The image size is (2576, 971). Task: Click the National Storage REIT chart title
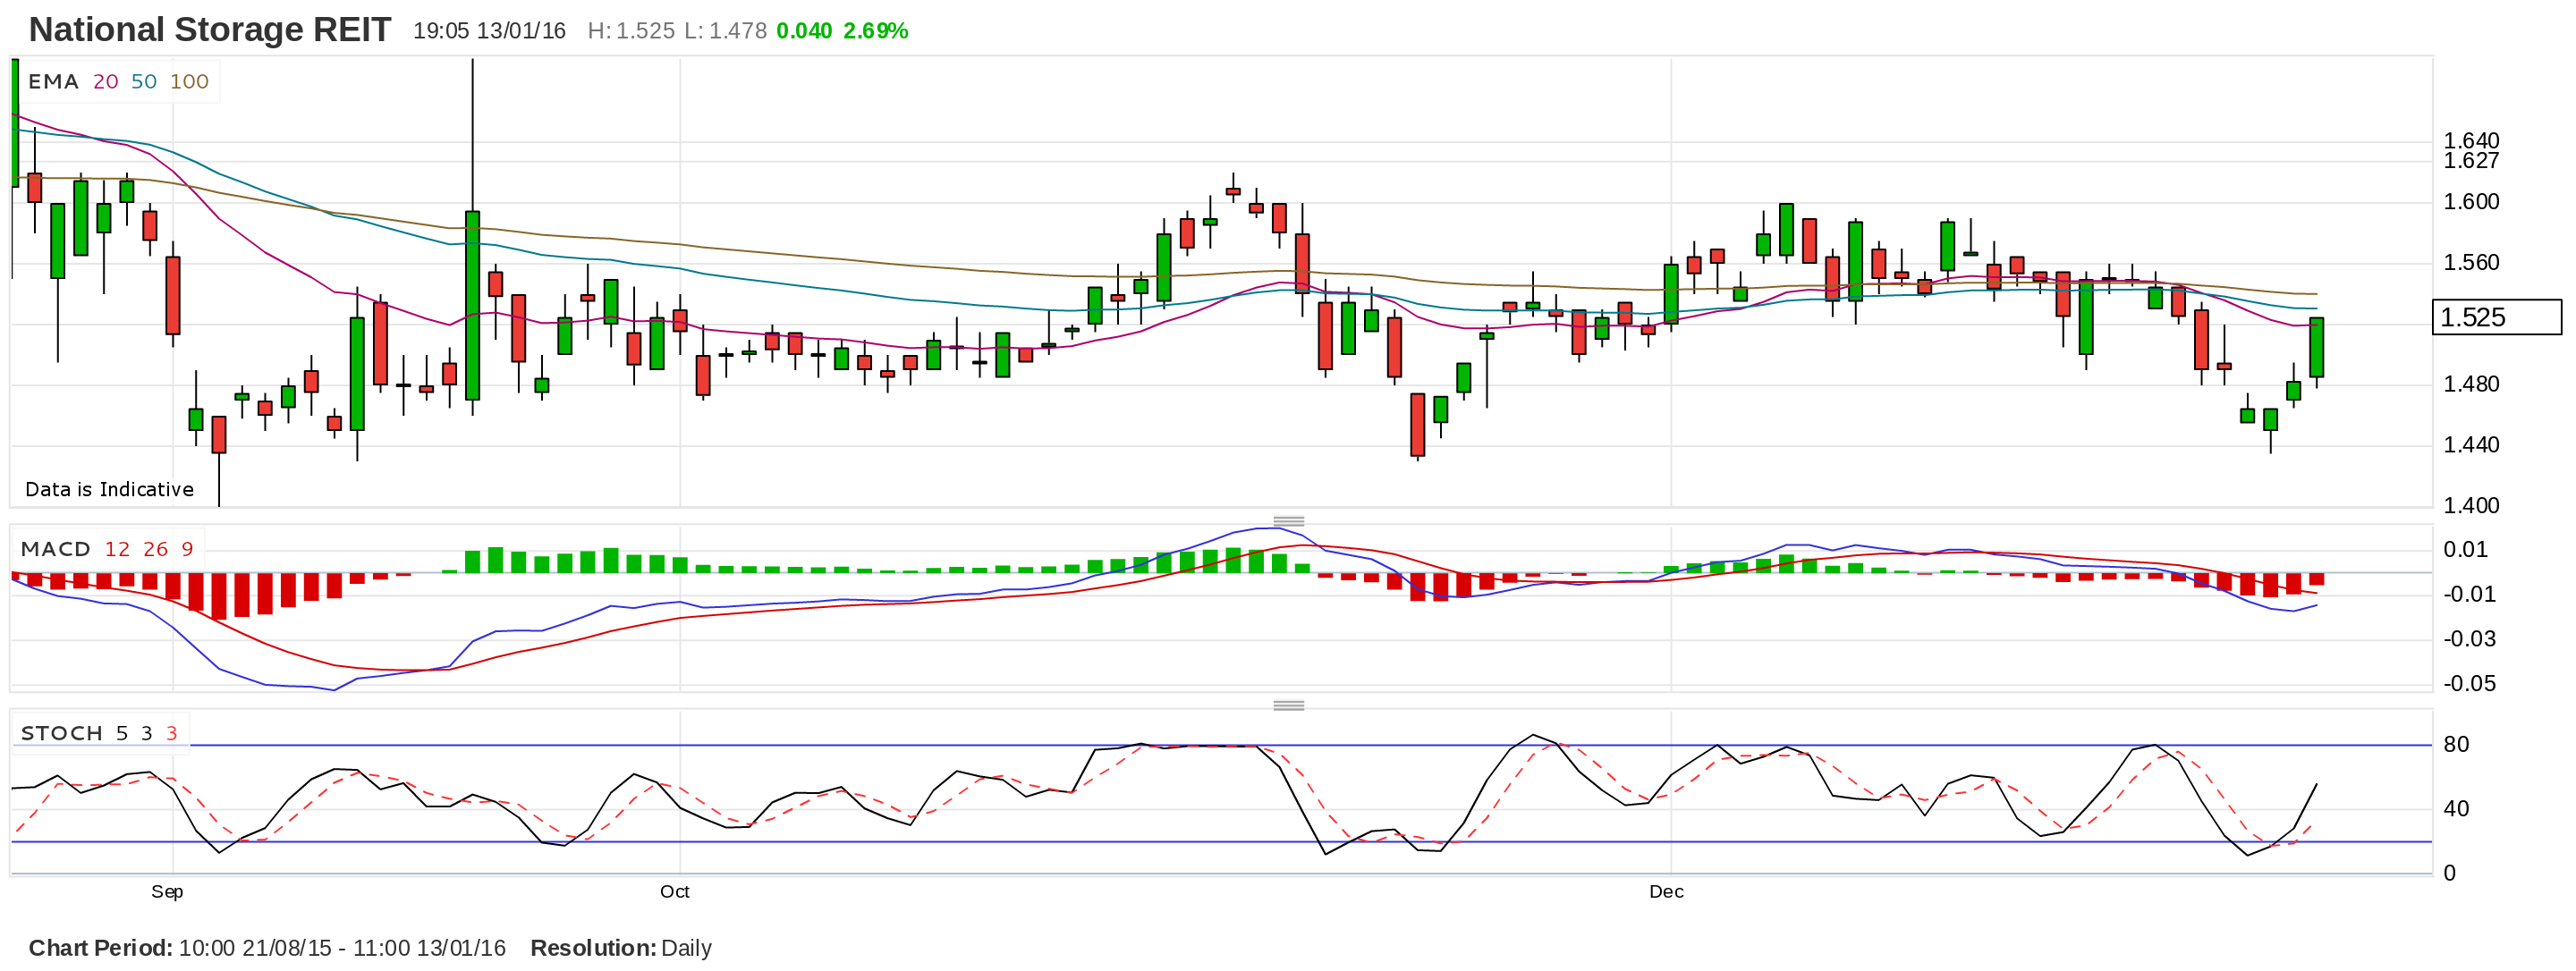tap(210, 30)
